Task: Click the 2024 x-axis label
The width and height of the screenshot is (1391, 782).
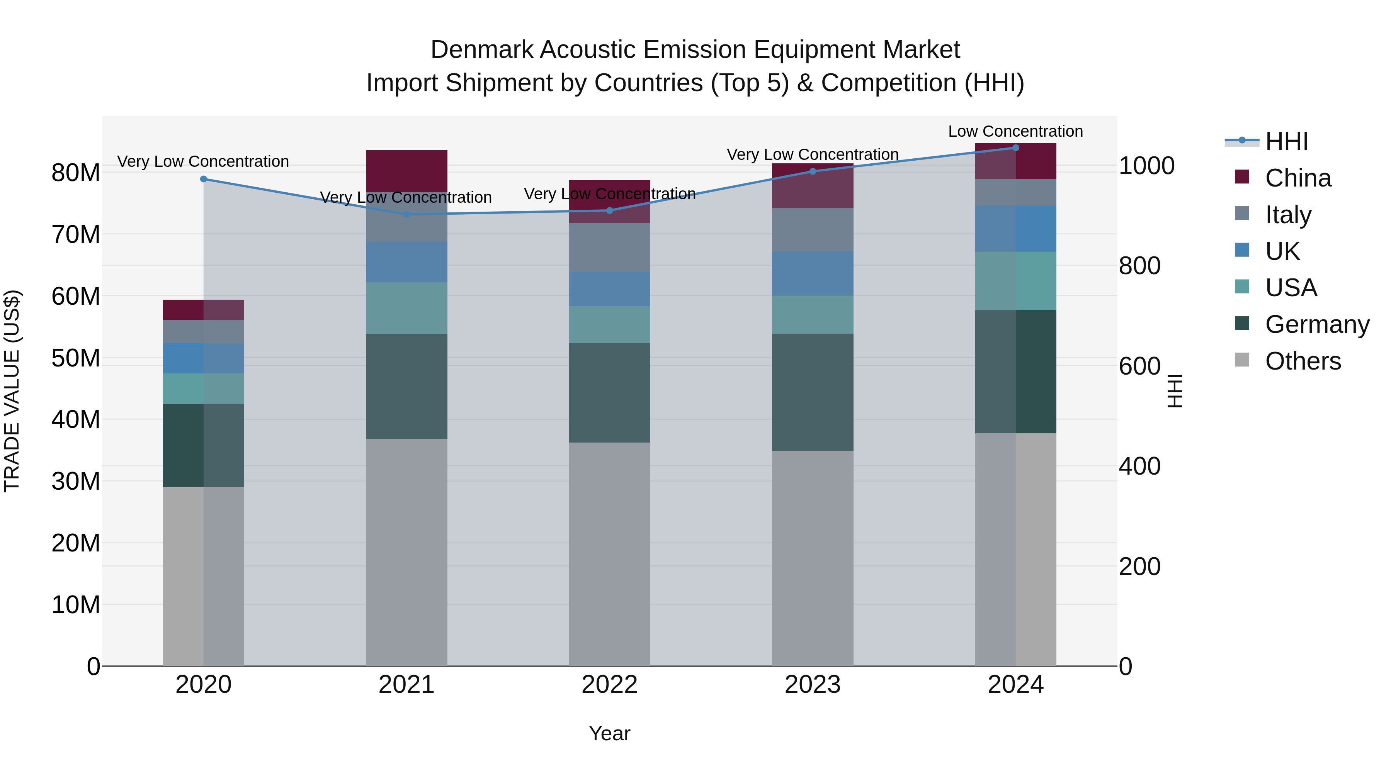Action: pyautogui.click(x=1016, y=685)
